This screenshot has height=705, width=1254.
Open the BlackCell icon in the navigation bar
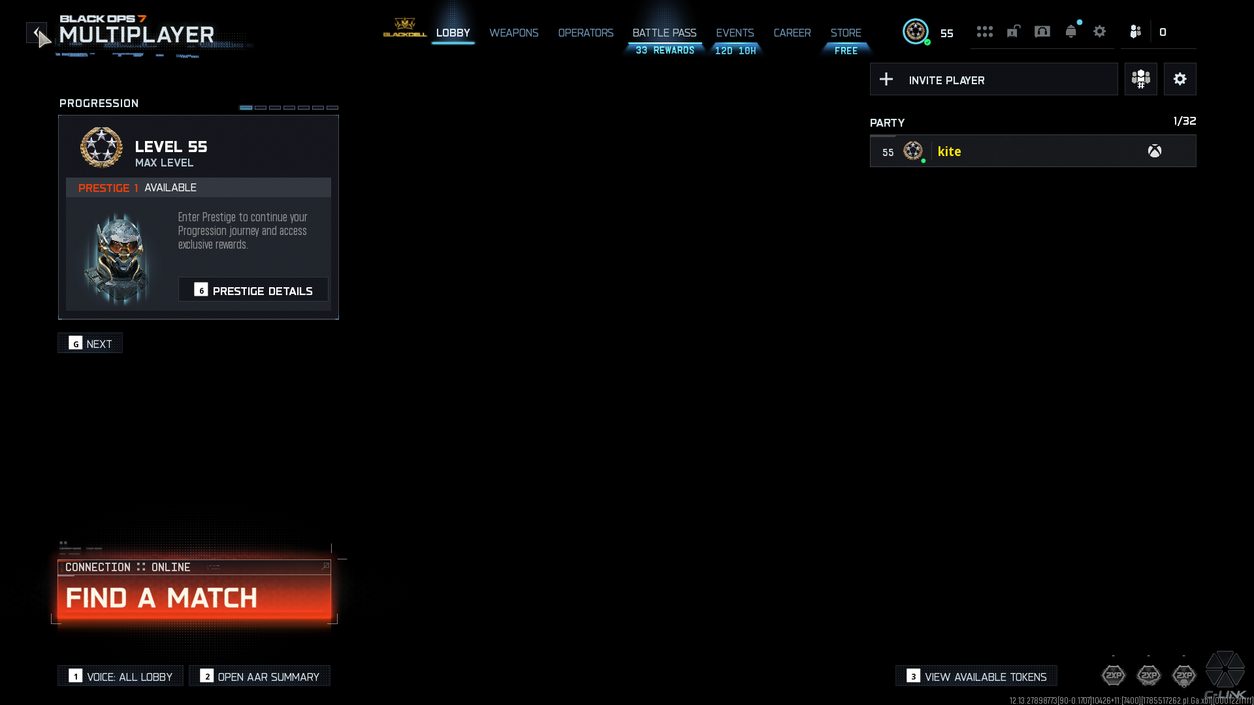click(405, 27)
